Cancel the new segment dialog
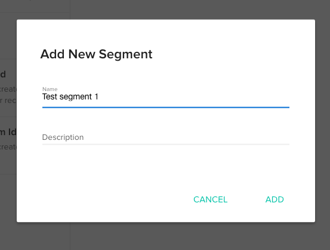 (210, 199)
